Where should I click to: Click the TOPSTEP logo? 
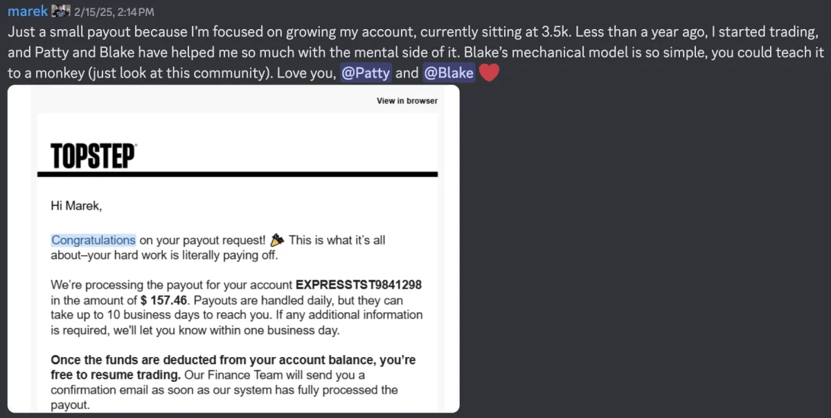[93, 157]
